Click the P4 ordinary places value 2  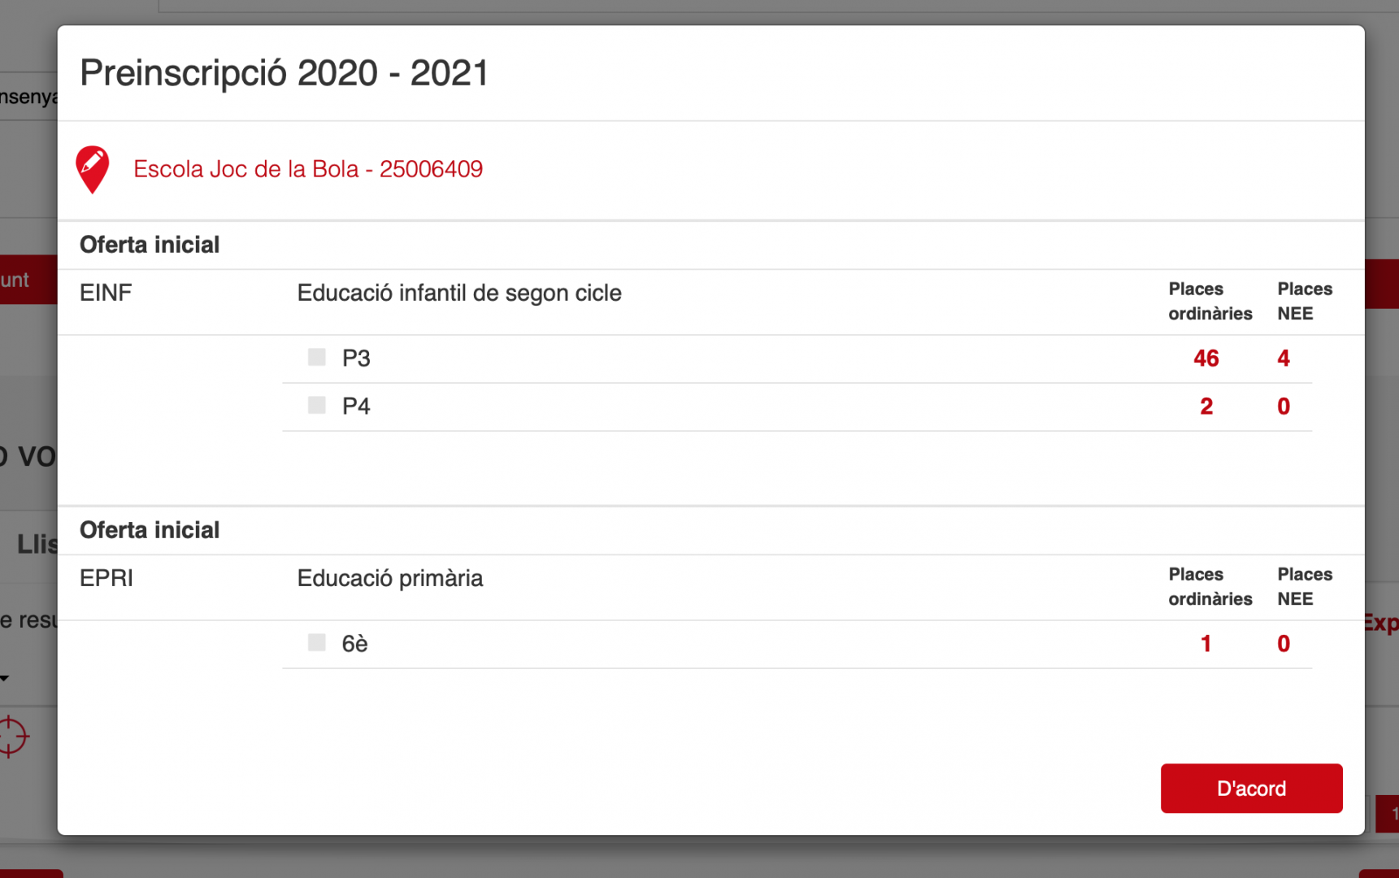coord(1206,406)
